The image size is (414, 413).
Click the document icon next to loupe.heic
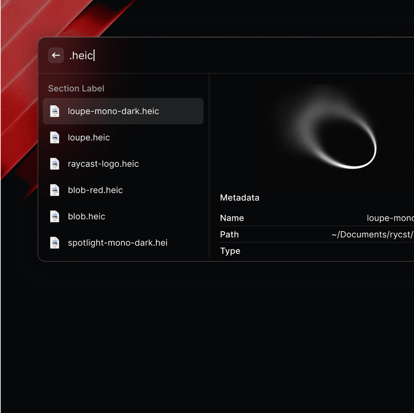tap(54, 137)
